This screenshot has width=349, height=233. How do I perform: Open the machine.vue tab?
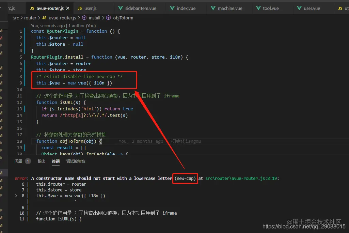click(230, 8)
